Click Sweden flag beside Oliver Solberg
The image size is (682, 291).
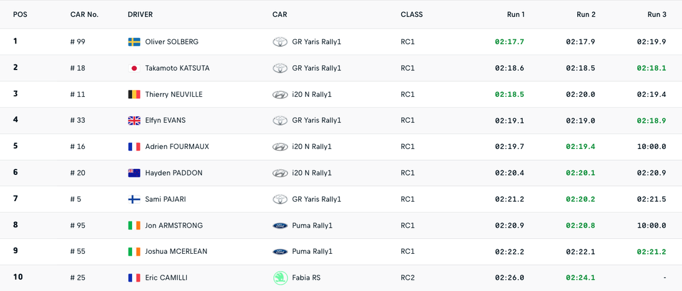(134, 42)
